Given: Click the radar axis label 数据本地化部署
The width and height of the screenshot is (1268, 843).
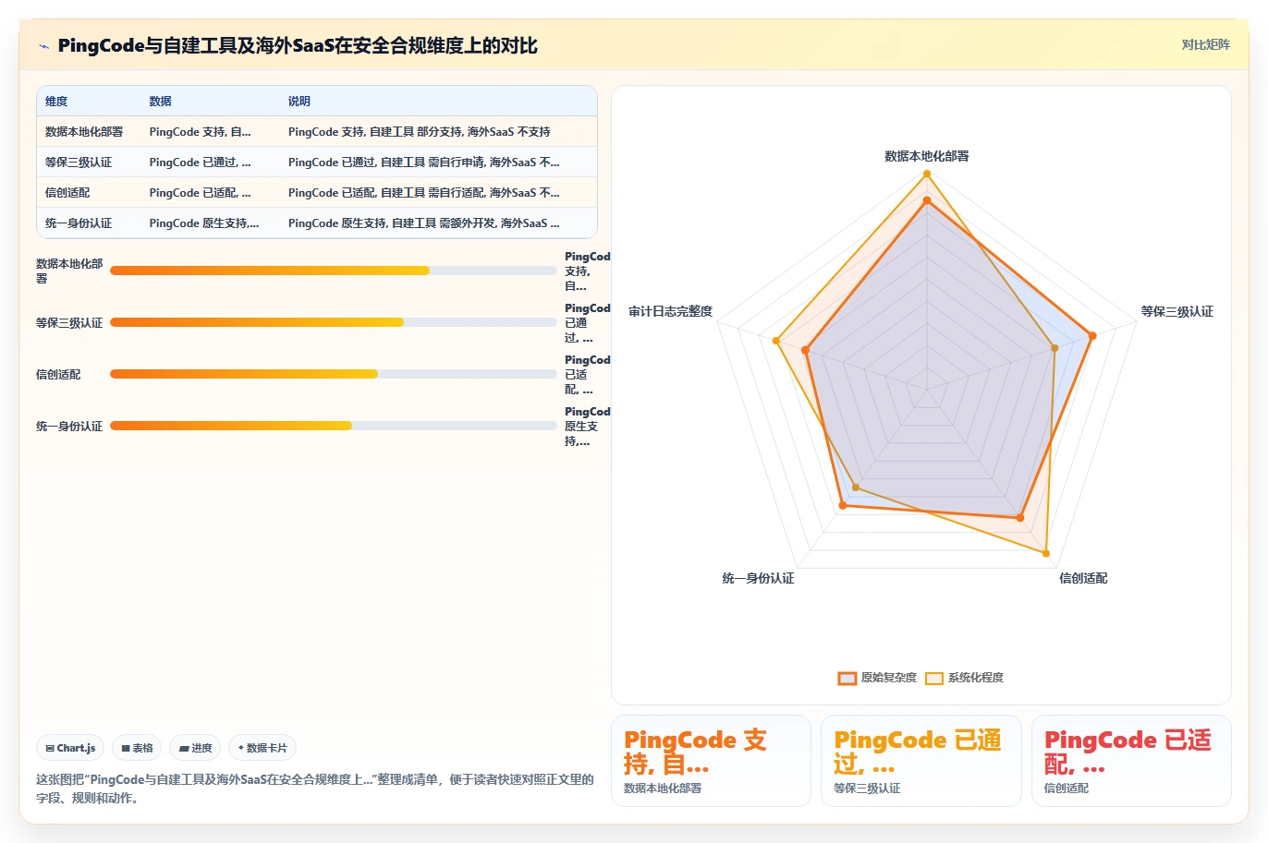Looking at the screenshot, I should (x=927, y=156).
